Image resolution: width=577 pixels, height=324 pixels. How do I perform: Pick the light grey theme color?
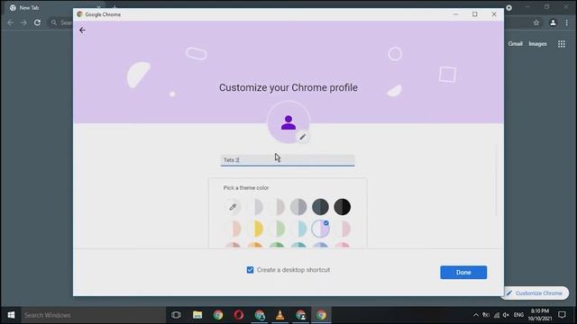[254, 207]
